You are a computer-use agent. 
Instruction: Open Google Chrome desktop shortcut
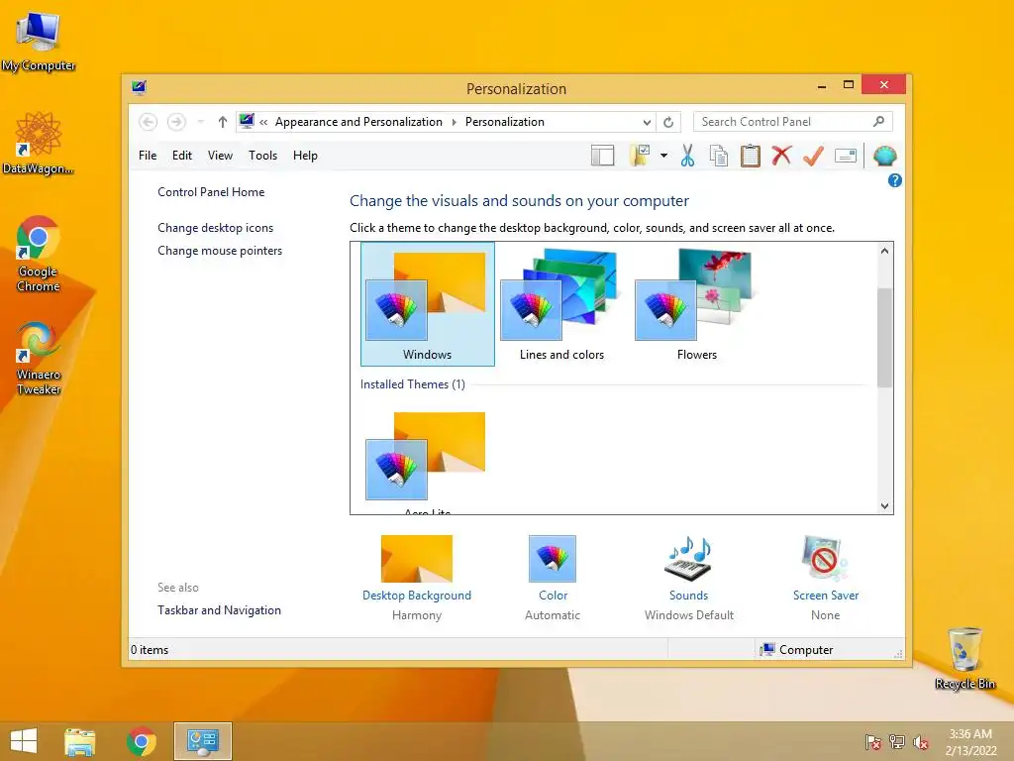click(39, 254)
